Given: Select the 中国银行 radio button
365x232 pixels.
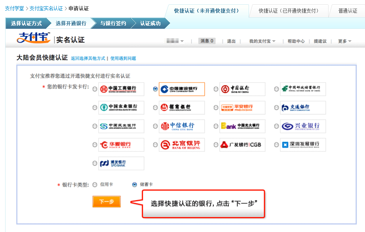Looking at the screenshot, I should [x=216, y=89].
